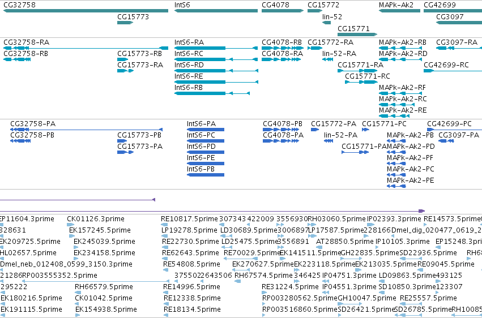Select protein CG15773-PA
482x318 pixels.
140,147
